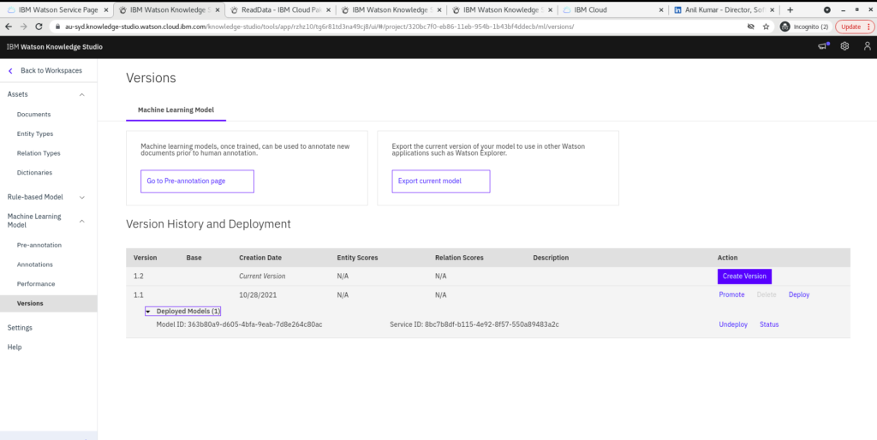The image size is (877, 440).
Task: Open a new browser tab with plus icon
Action: [x=789, y=9]
